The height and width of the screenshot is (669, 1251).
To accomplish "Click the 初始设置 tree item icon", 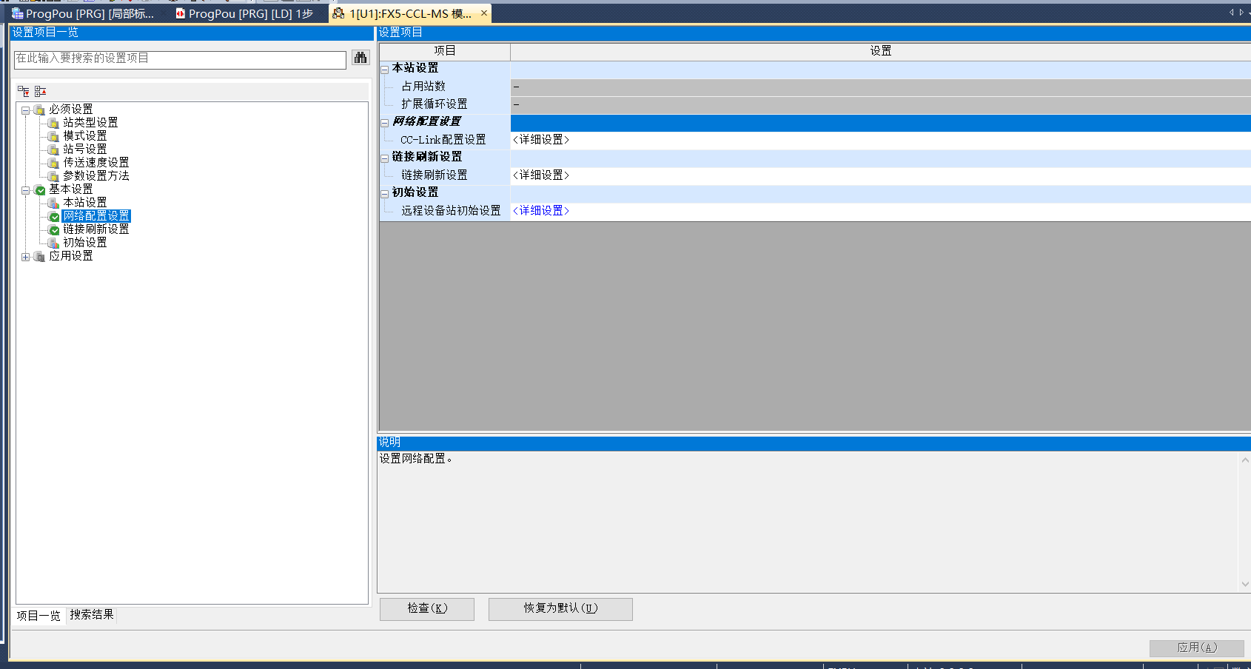I will click(53, 243).
